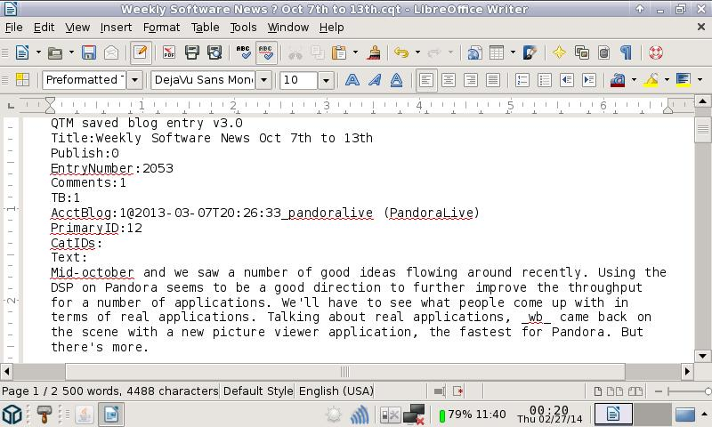Click the New document icon

tap(22, 52)
